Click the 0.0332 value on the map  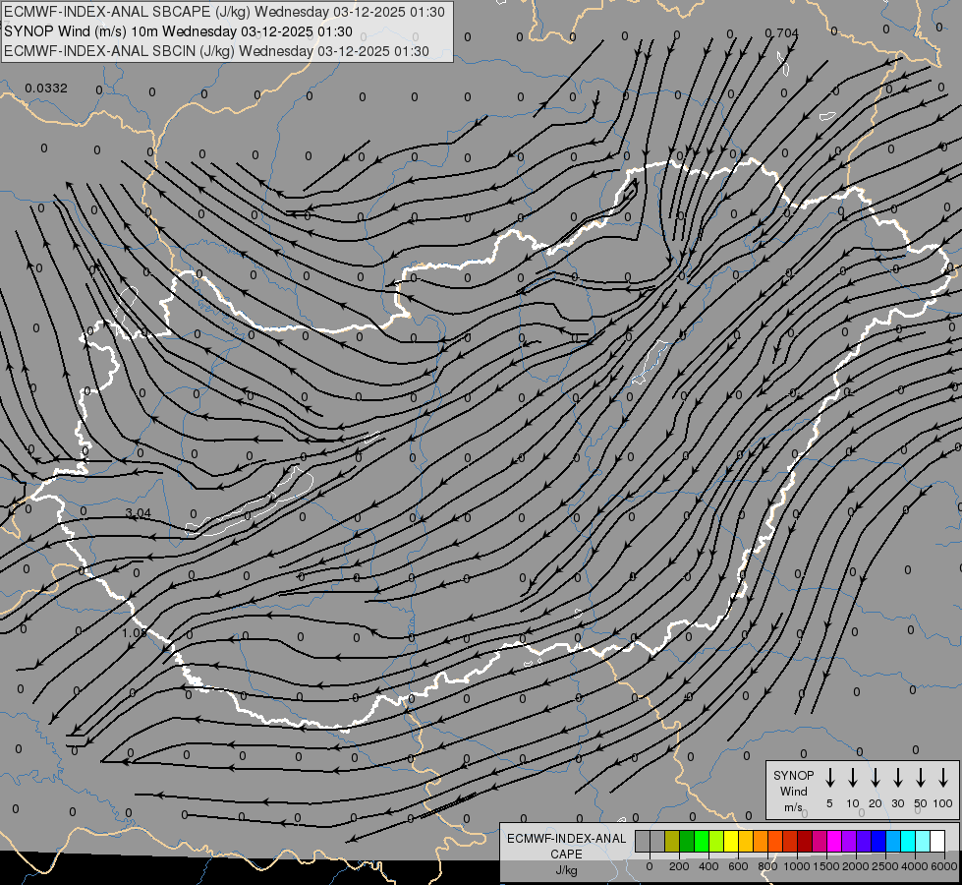pos(46,88)
